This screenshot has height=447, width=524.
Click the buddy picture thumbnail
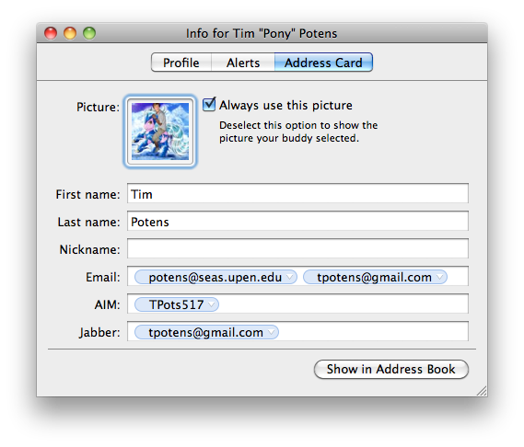coord(160,132)
